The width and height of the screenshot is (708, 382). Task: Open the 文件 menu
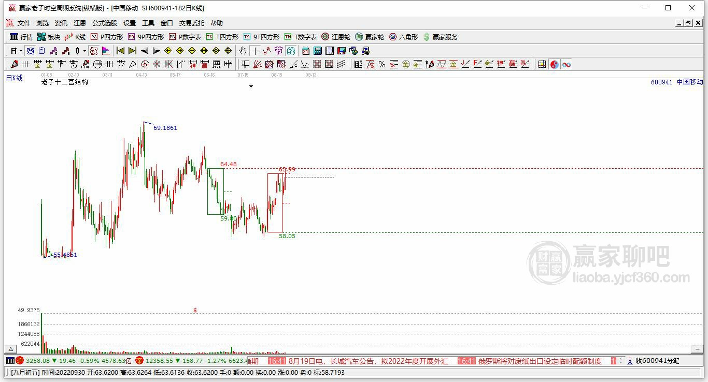24,23
